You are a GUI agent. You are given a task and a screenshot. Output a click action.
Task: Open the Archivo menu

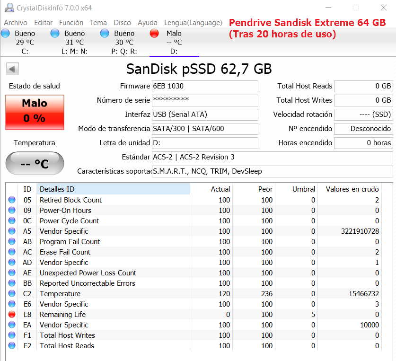16,23
